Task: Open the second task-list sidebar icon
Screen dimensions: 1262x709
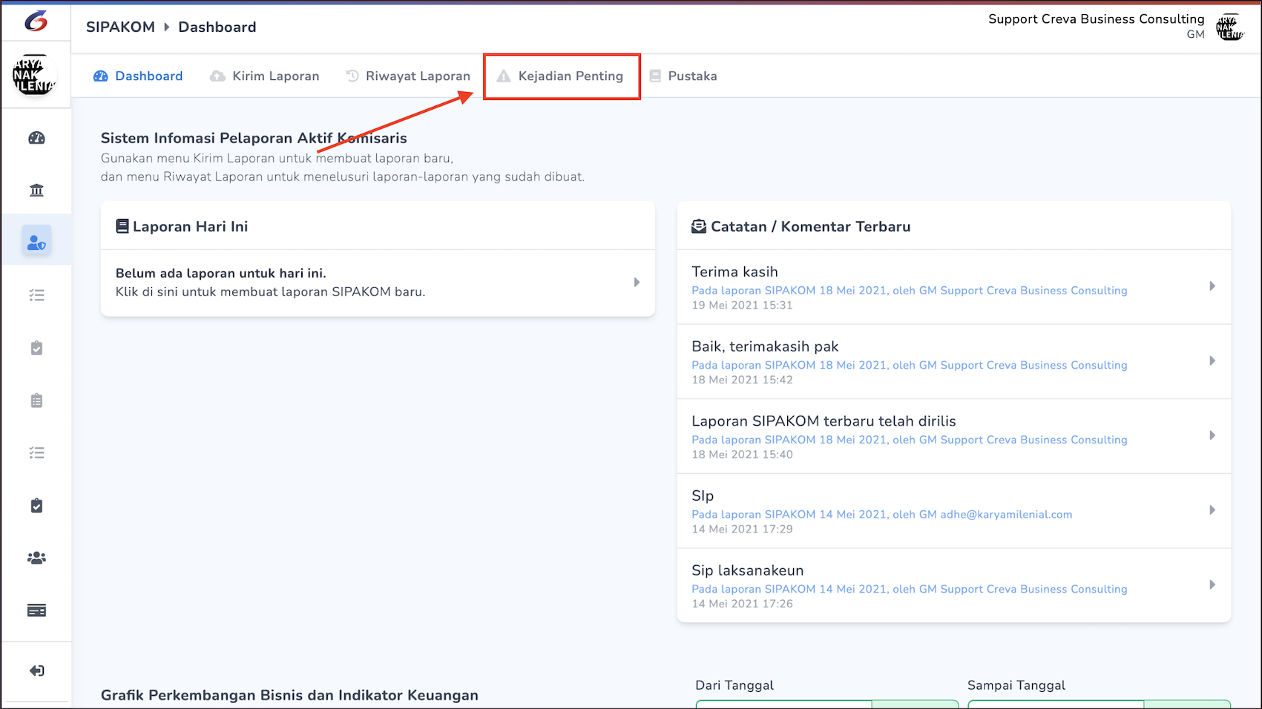Action: click(x=36, y=452)
